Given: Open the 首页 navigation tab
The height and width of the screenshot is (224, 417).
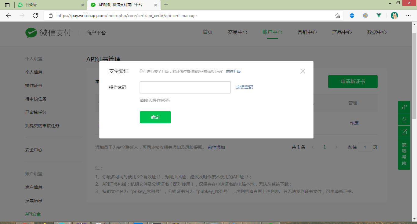Looking at the screenshot, I should 208,32.
